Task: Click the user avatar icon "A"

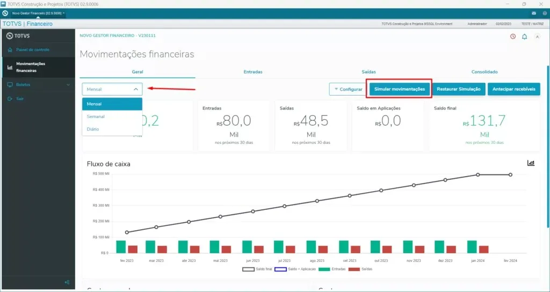Action: click(x=537, y=36)
